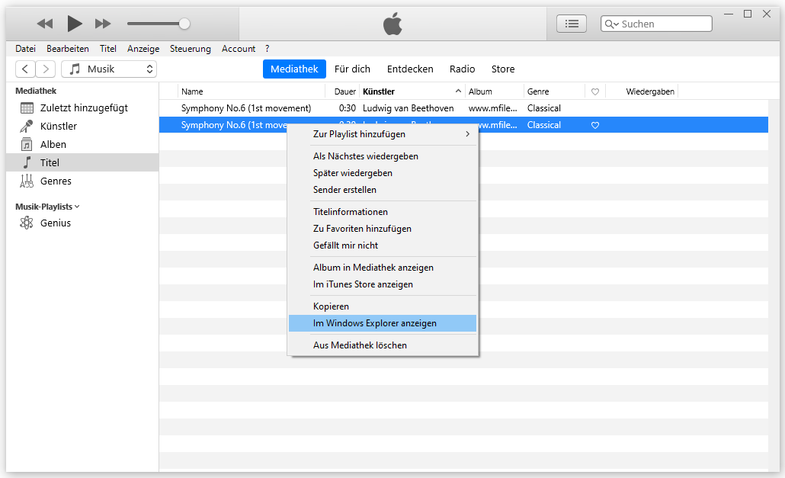Choose Album in Mediathek anzeigen
Screen dimensions: 785x478
(x=383, y=268)
